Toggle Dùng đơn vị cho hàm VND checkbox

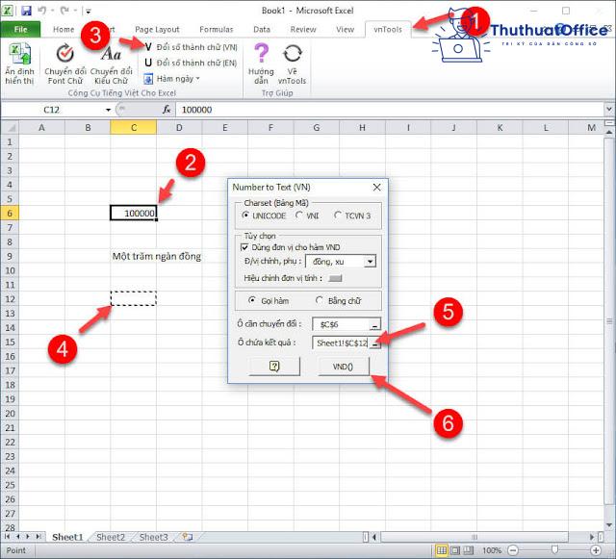pos(244,247)
